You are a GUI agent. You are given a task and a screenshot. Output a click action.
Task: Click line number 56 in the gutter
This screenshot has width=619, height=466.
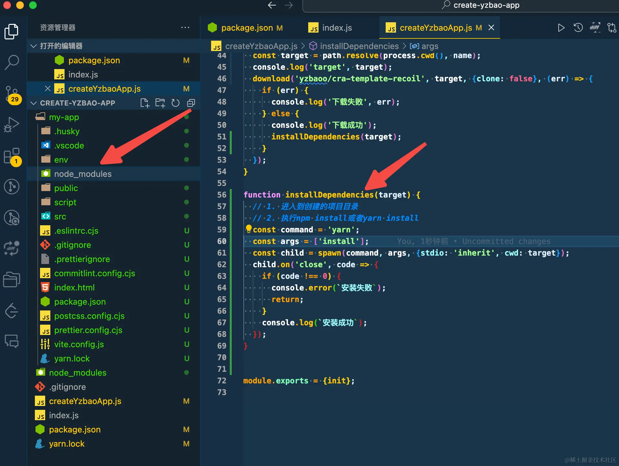[222, 195]
